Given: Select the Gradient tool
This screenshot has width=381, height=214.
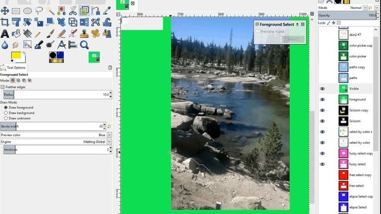Looking at the screenshot, I should click(x=27, y=33).
